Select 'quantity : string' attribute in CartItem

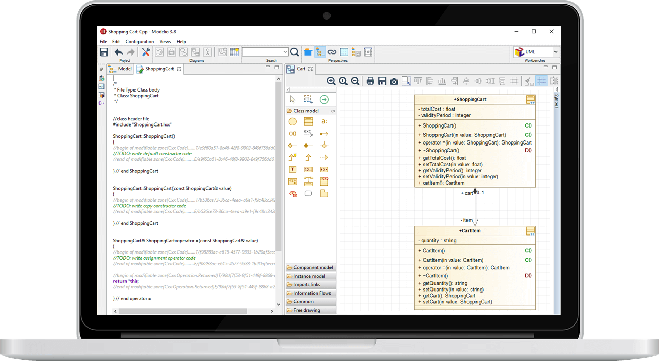(x=437, y=241)
